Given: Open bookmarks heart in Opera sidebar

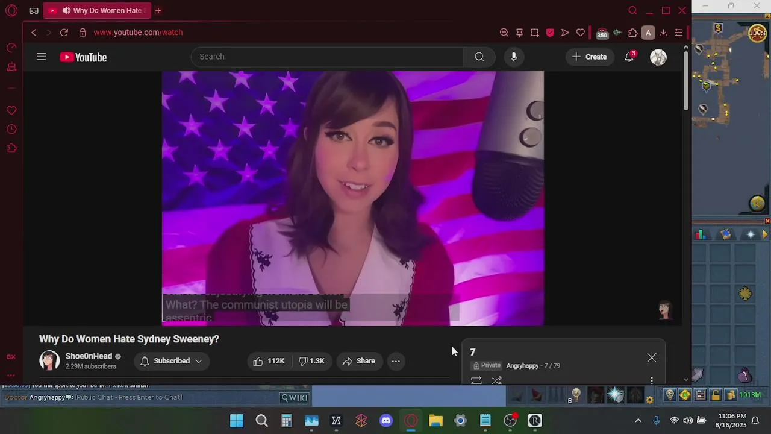Looking at the screenshot, I should click(x=11, y=110).
